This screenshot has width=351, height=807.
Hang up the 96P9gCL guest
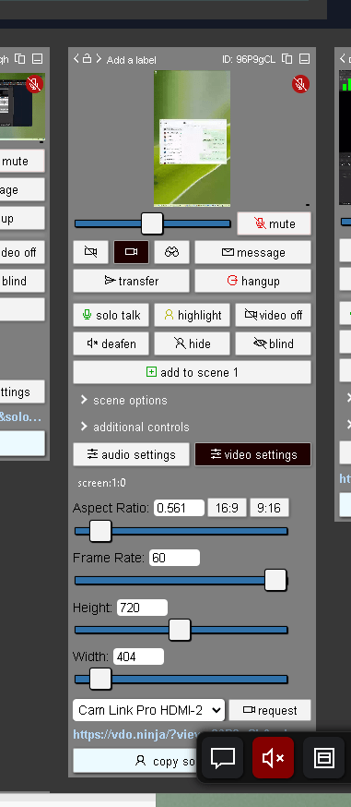click(x=253, y=281)
